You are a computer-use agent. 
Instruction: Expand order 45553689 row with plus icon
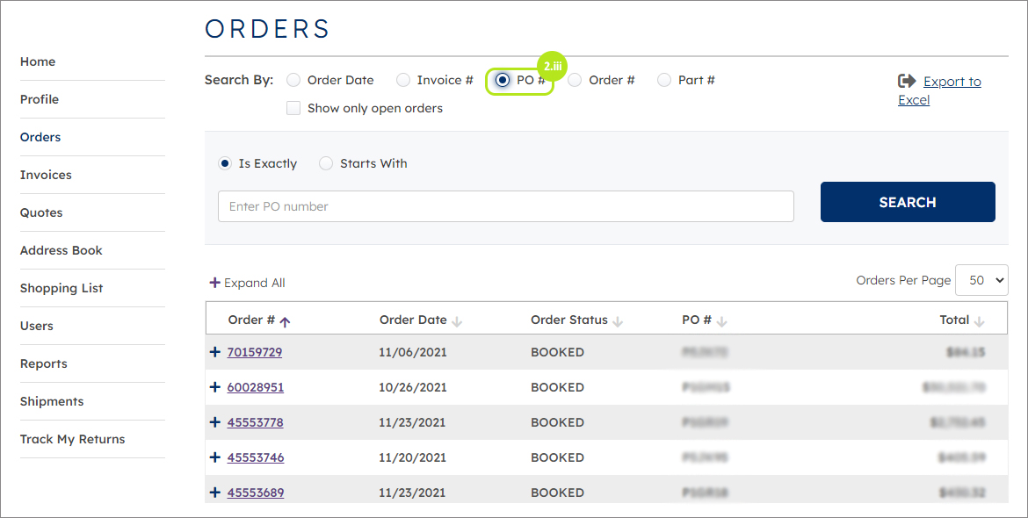tap(214, 493)
